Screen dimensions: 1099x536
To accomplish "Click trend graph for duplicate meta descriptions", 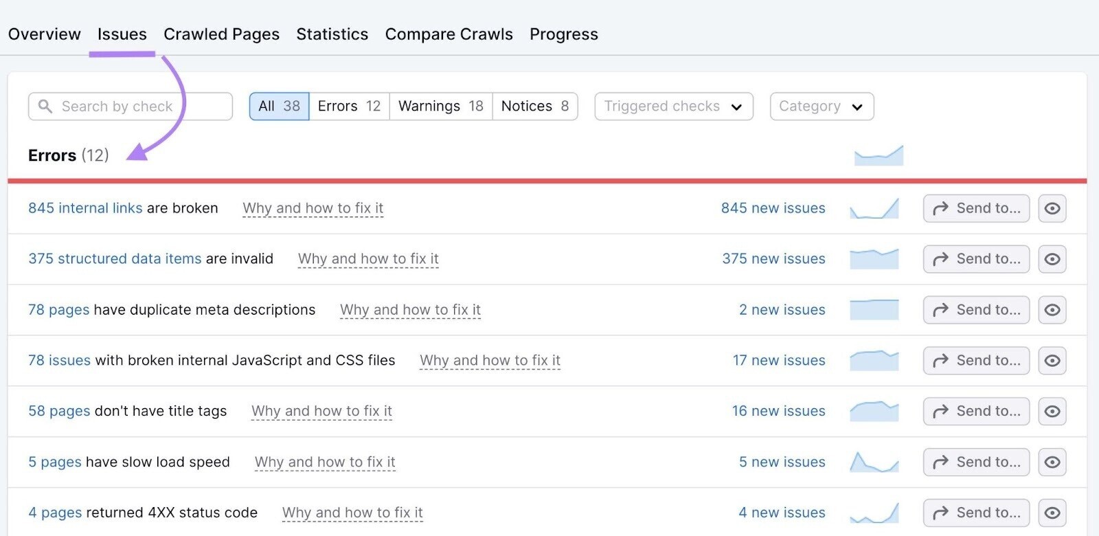I will coord(874,310).
